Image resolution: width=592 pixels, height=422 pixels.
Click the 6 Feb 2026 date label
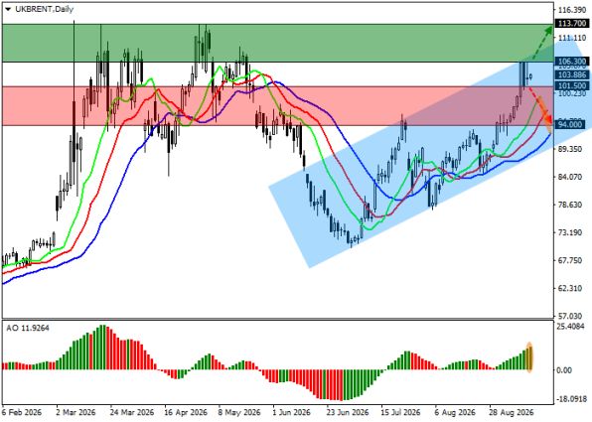point(21,412)
